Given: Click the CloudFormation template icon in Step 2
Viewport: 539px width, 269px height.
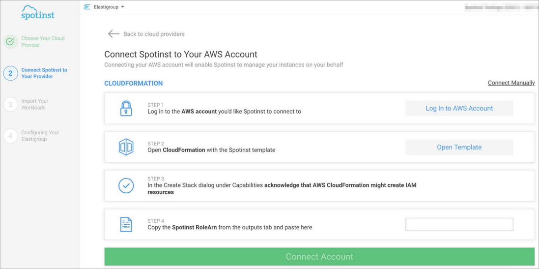Looking at the screenshot, I should 126,147.
